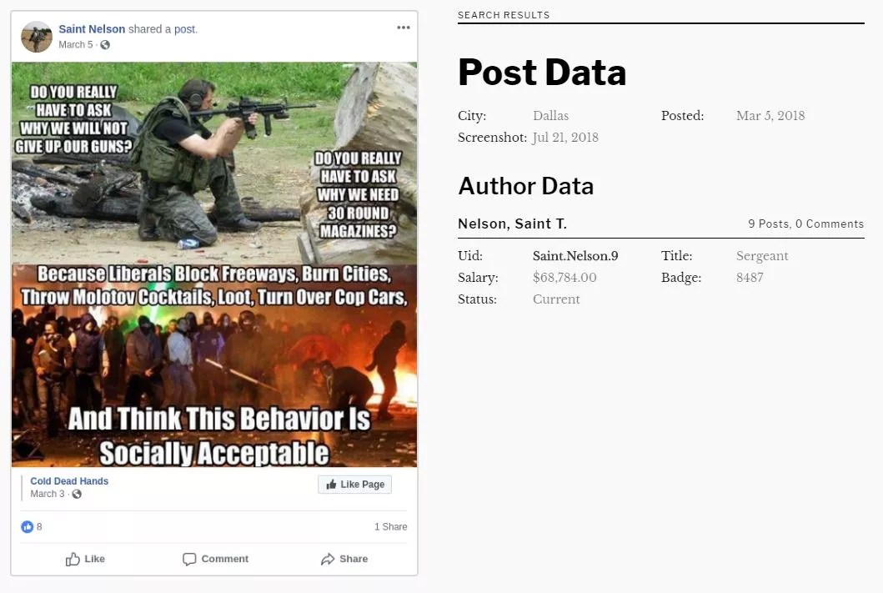Screen dimensions: 883x593
Task: Click the Comment speech bubble button
Action: [215, 559]
